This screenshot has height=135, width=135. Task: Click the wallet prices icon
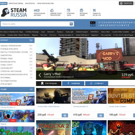68,10
